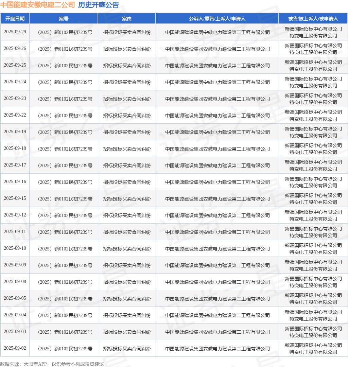
Task: Select the date cell 2025-09-09
Action: [x=15, y=264]
